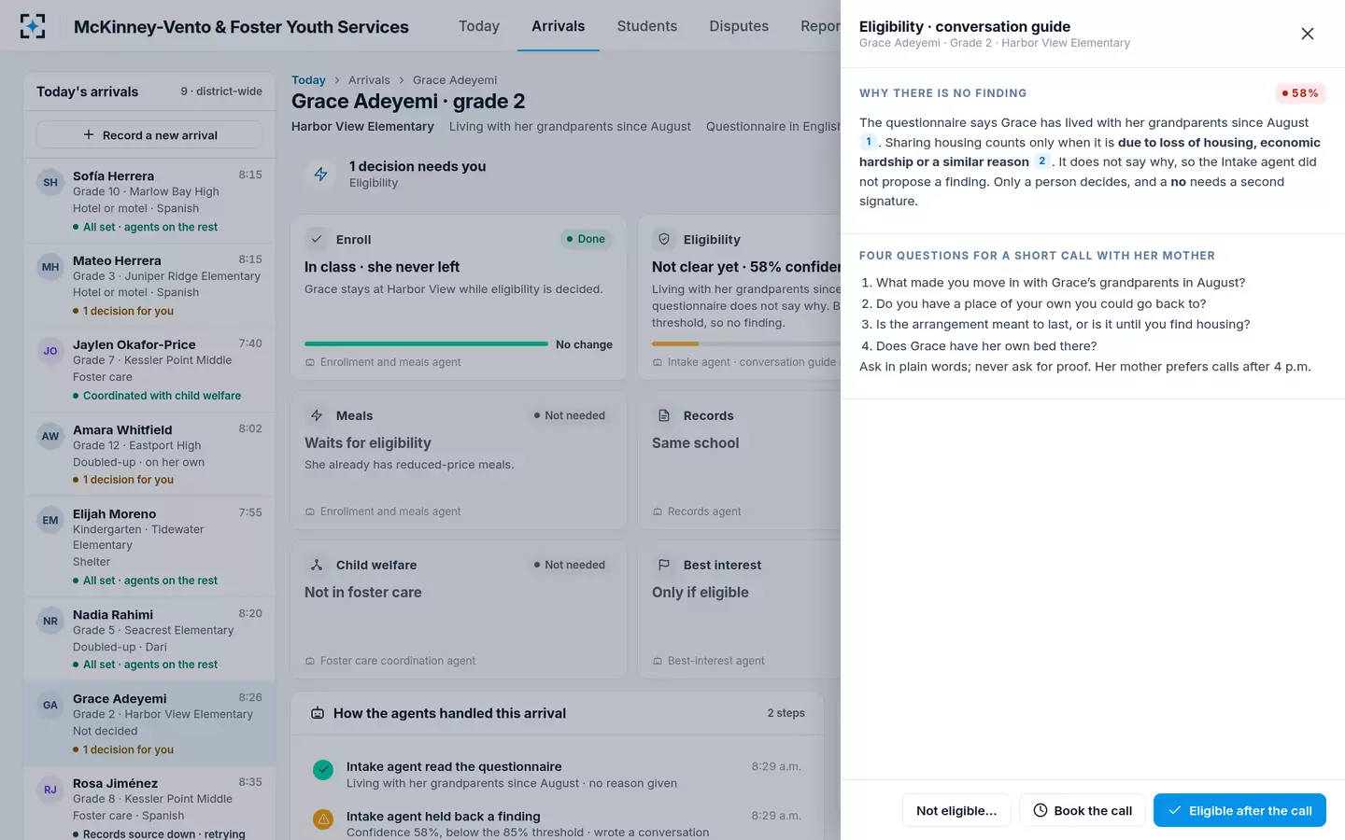Open citation reference 2 in the guide
Image resolution: width=1345 pixels, height=840 pixels.
pyautogui.click(x=1042, y=161)
